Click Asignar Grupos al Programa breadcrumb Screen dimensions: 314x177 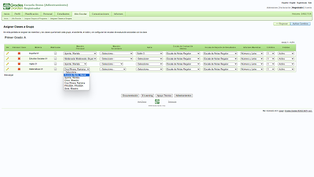click(x=36, y=19)
